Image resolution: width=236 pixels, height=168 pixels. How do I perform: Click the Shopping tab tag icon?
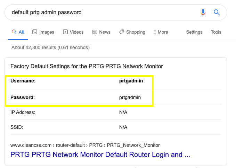[x=121, y=32]
